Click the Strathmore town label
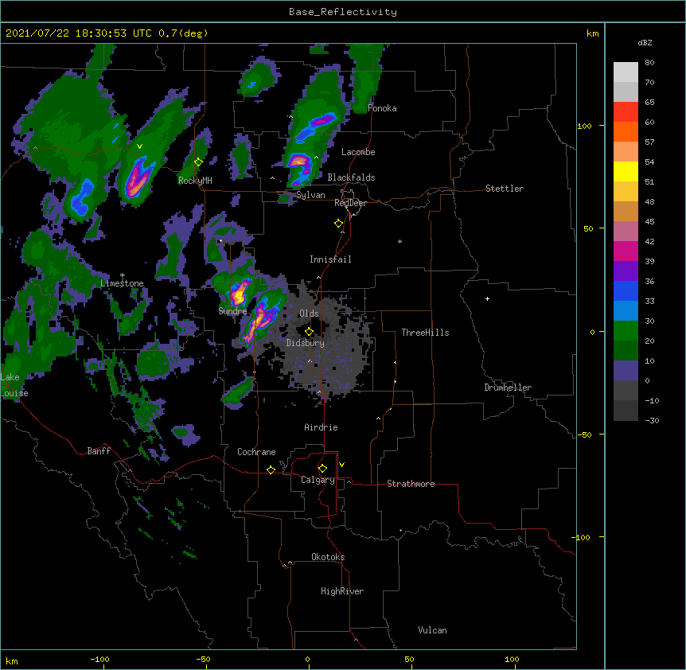 click(411, 484)
